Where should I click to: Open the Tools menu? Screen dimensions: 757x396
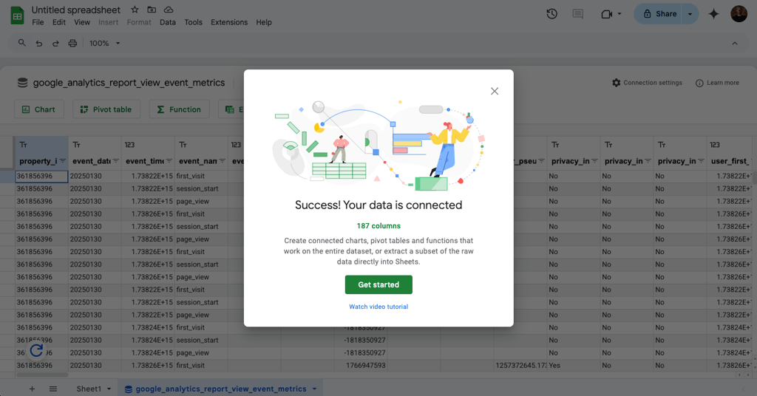[193, 22]
